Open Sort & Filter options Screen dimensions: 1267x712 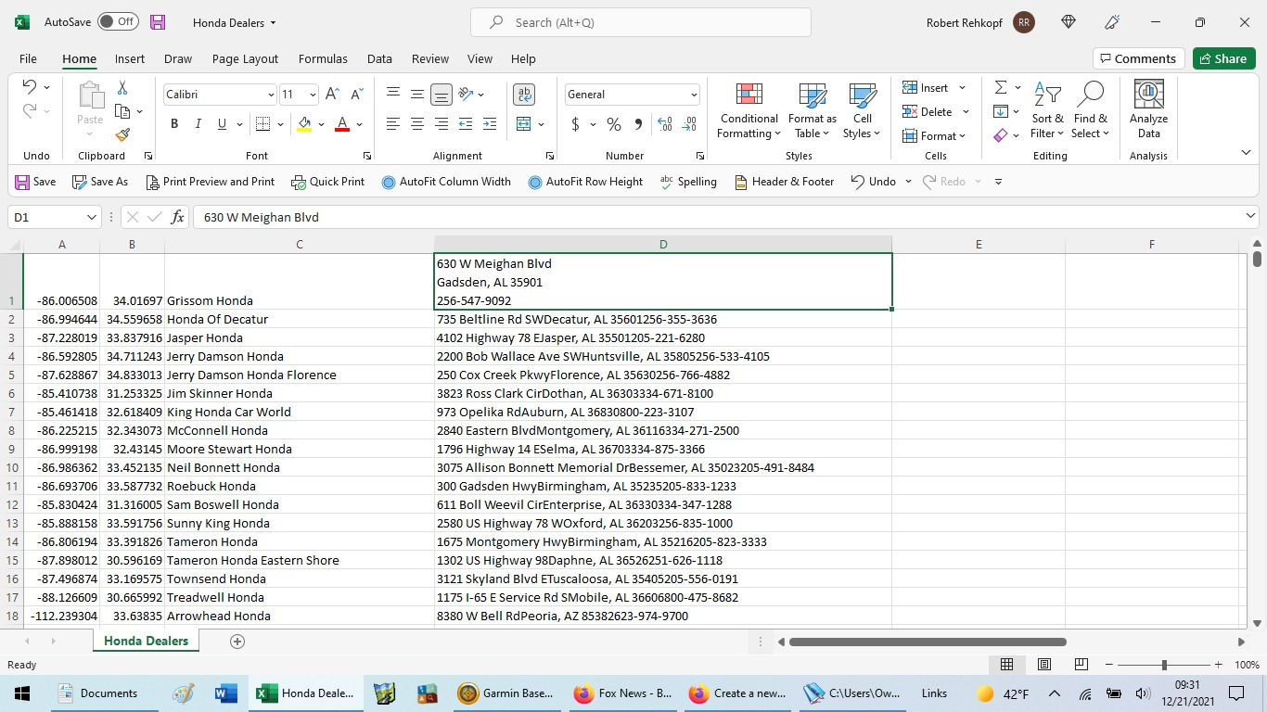[x=1047, y=110]
